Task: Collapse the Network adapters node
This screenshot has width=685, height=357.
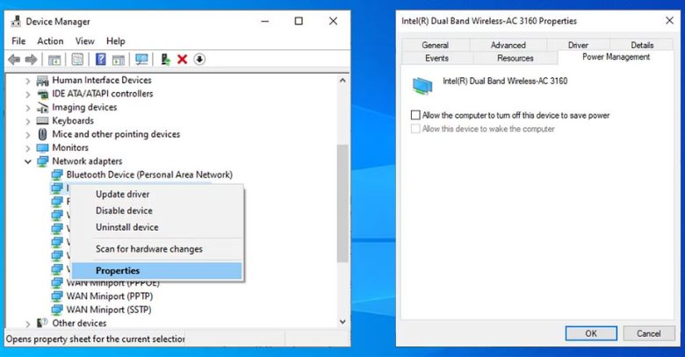Action: tap(28, 161)
